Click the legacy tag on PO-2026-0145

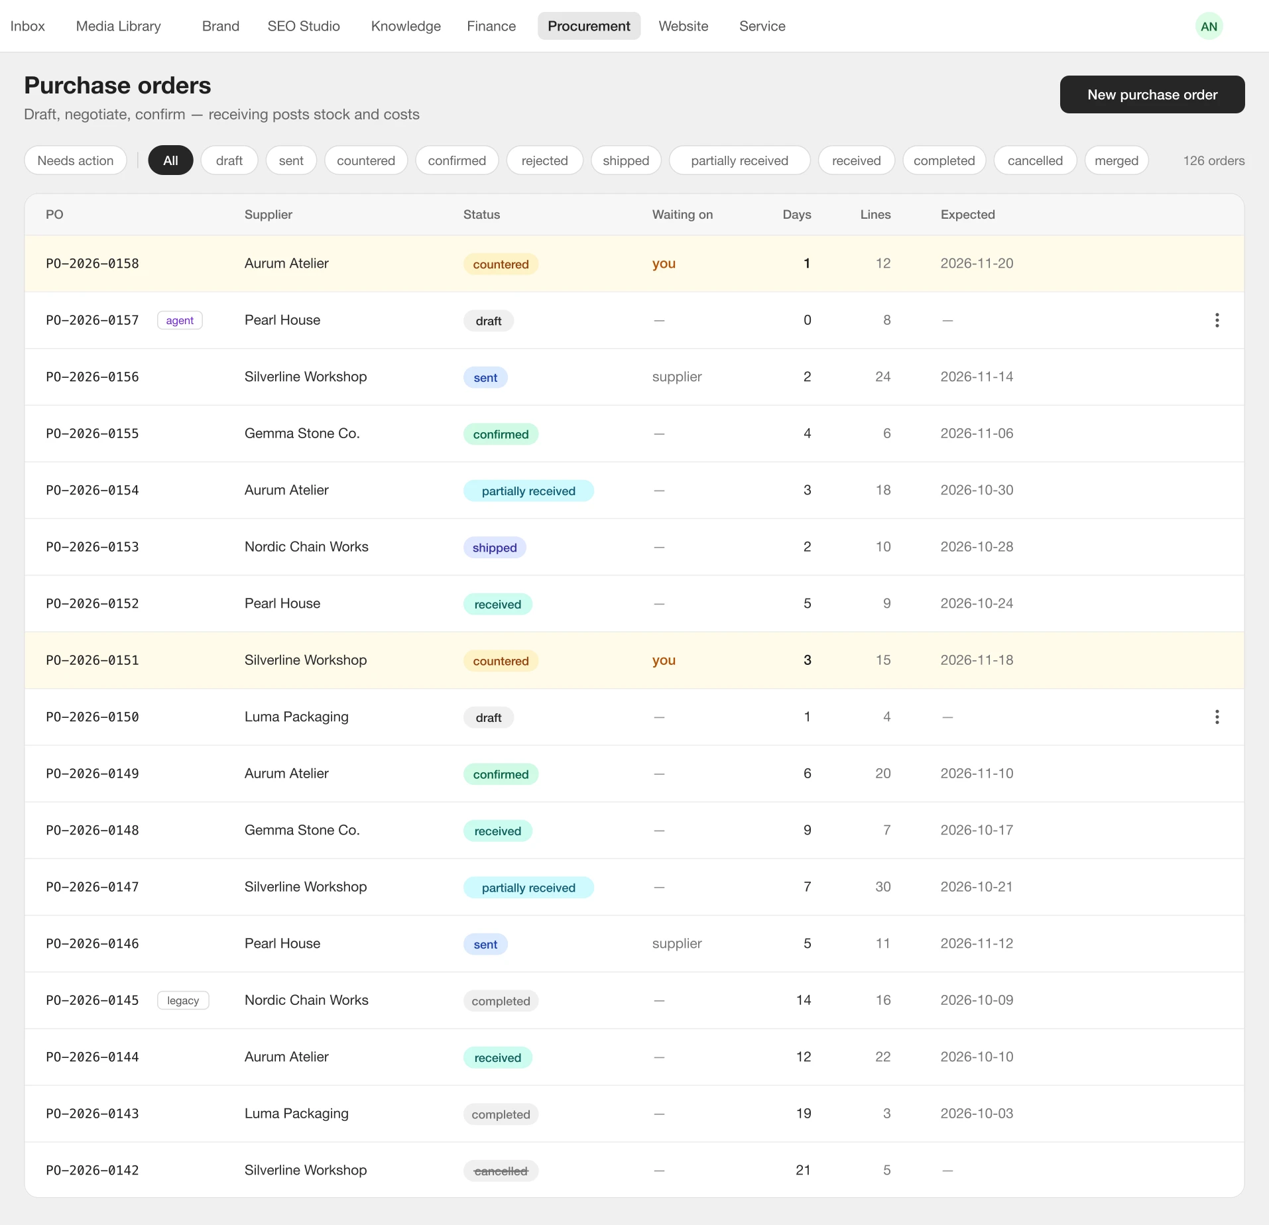click(183, 1000)
